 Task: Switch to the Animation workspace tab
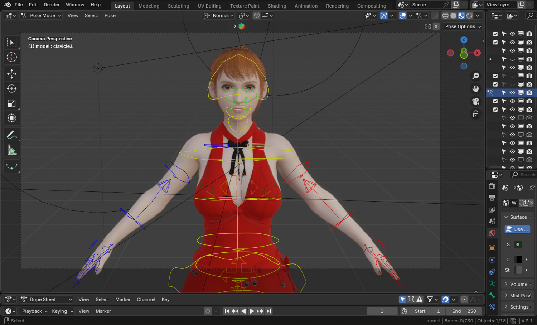pyautogui.click(x=306, y=6)
